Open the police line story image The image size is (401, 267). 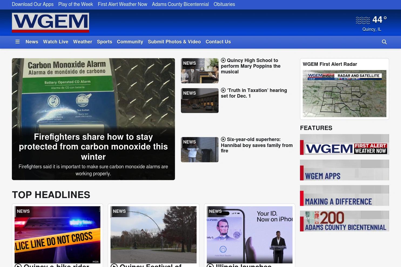tap(58, 235)
